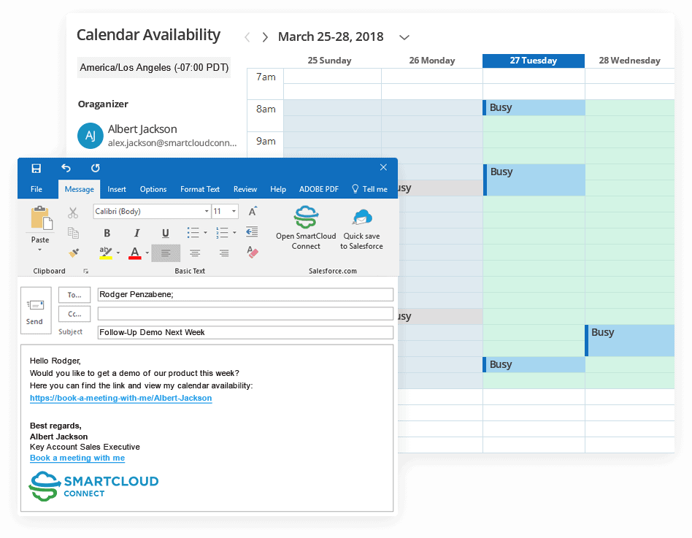Select 28 Wednesday column header
This screenshot has height=538, width=692.
630,61
